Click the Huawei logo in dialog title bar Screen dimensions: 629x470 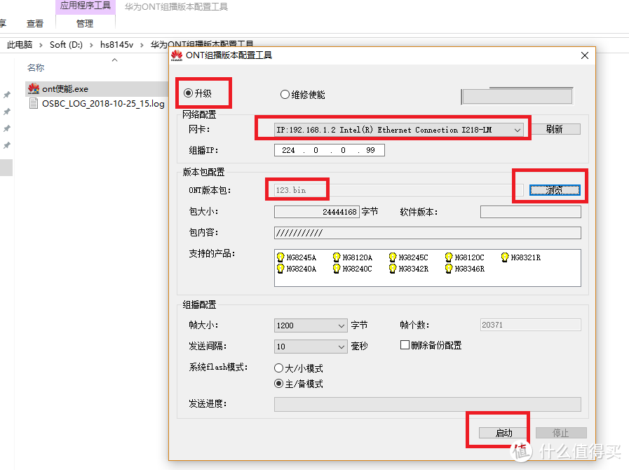coord(177,55)
